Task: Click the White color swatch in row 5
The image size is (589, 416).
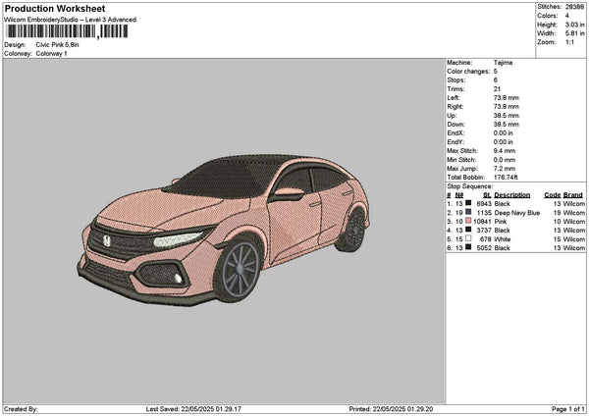Action: 468,238
